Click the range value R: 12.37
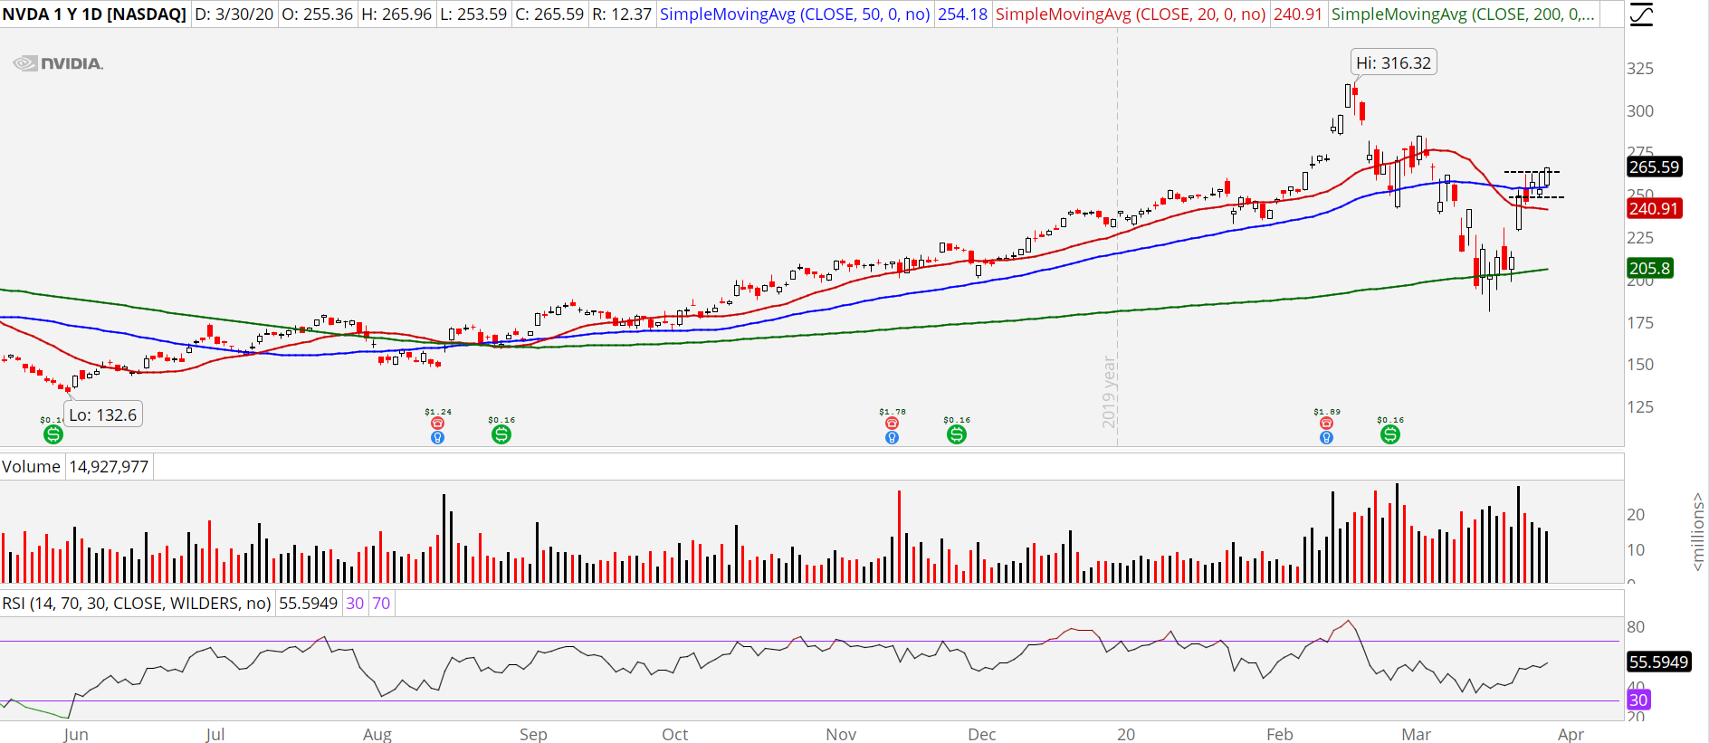This screenshot has height=743, width=1709. click(622, 14)
